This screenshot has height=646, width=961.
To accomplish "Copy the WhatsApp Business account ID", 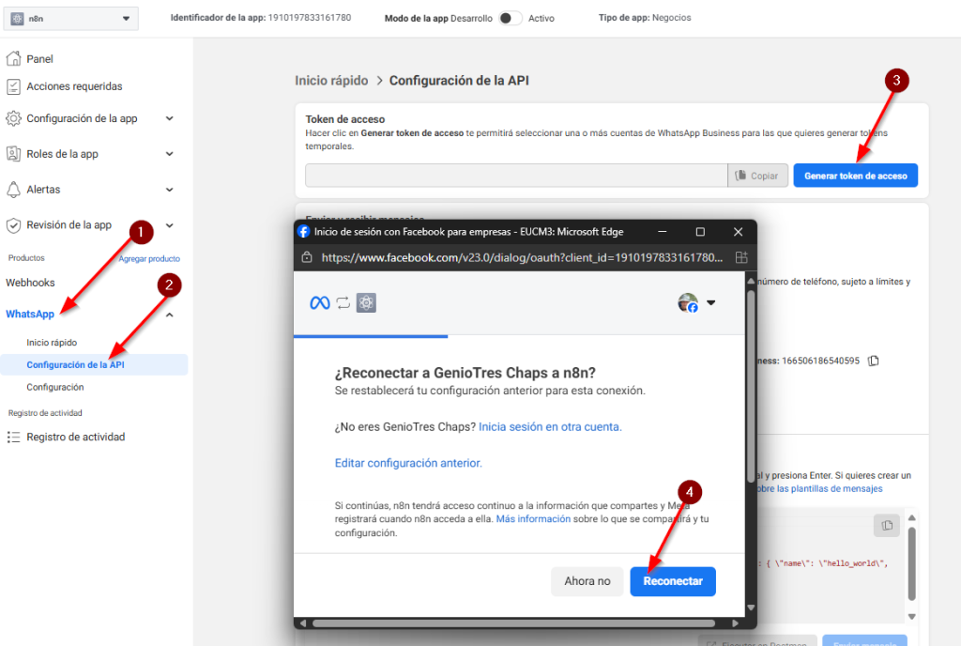I will pos(874,361).
